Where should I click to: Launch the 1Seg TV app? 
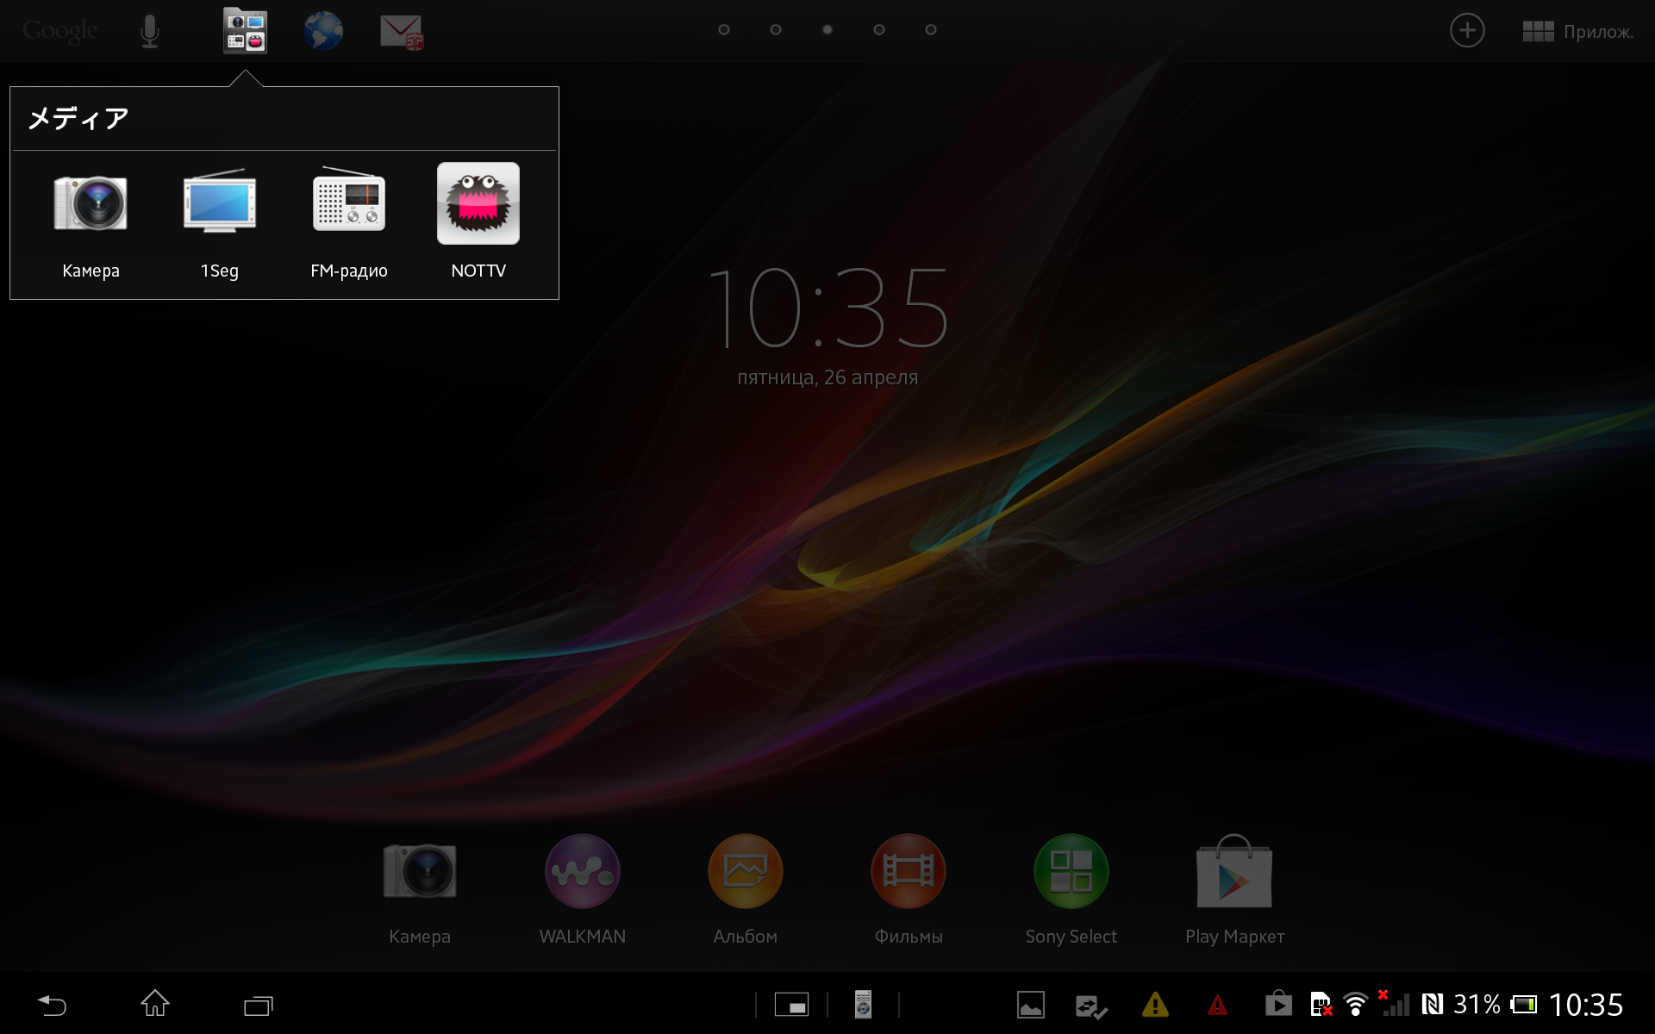point(219,204)
